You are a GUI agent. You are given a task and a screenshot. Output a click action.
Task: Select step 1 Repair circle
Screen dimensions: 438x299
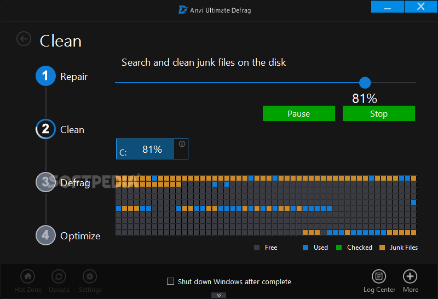pos(45,76)
